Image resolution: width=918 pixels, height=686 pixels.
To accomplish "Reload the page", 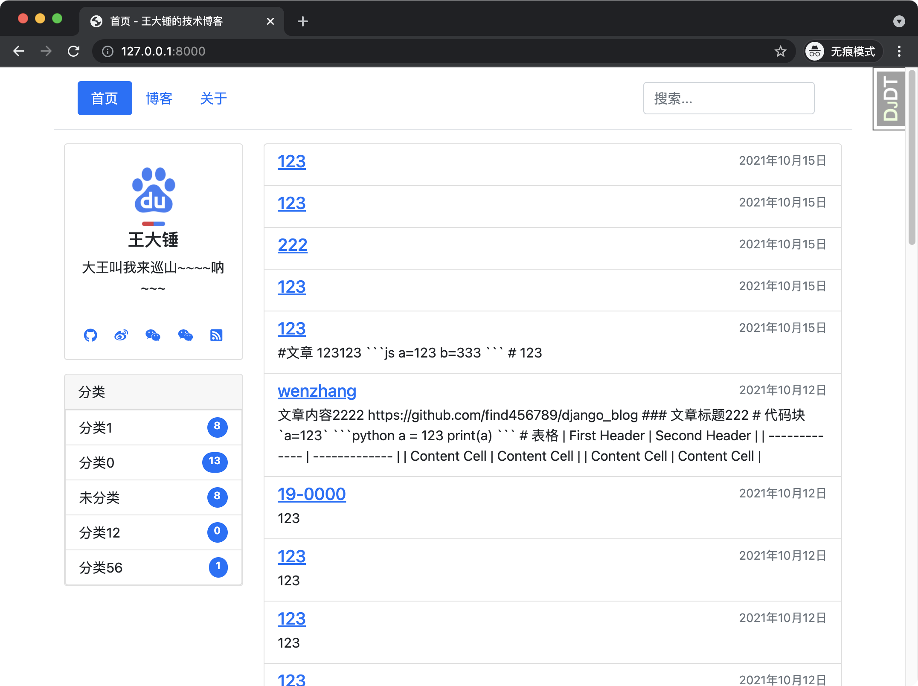I will (x=73, y=51).
